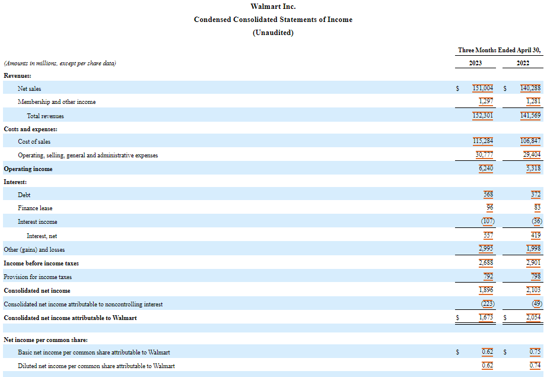
Task: Click the 'Total revenues' row label
Action: 45,116
